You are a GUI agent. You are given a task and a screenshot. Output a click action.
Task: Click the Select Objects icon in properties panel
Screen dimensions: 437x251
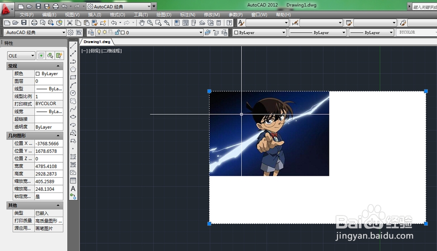[50, 55]
